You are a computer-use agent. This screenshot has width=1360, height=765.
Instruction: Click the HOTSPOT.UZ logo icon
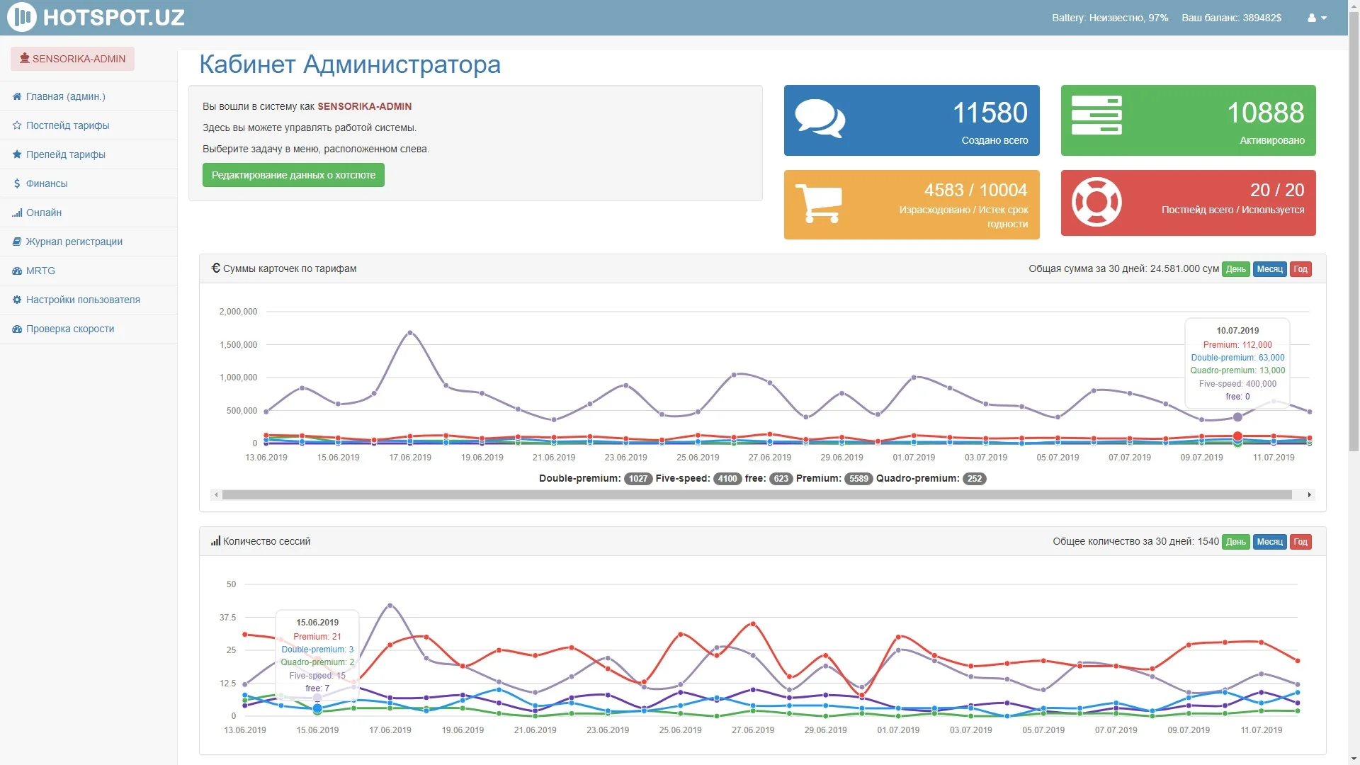coord(22,17)
